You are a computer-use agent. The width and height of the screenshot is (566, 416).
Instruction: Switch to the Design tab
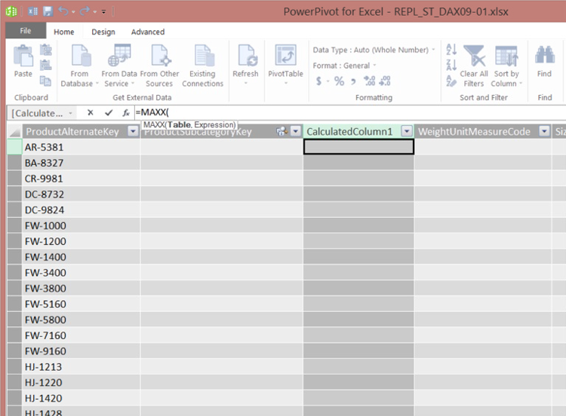click(x=103, y=32)
